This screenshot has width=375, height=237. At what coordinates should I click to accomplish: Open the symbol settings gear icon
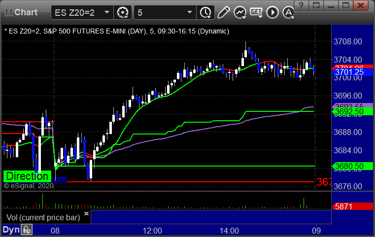click(123, 12)
